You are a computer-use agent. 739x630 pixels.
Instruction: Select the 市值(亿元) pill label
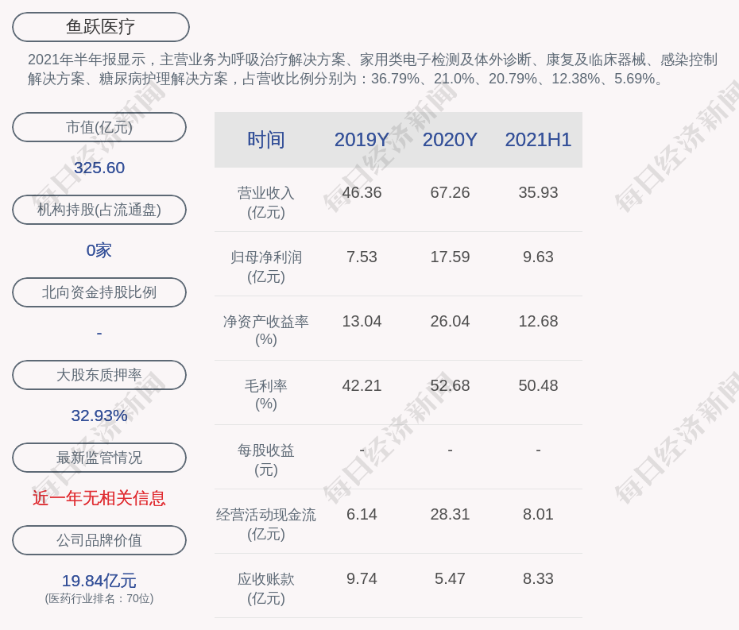pyautogui.click(x=99, y=127)
